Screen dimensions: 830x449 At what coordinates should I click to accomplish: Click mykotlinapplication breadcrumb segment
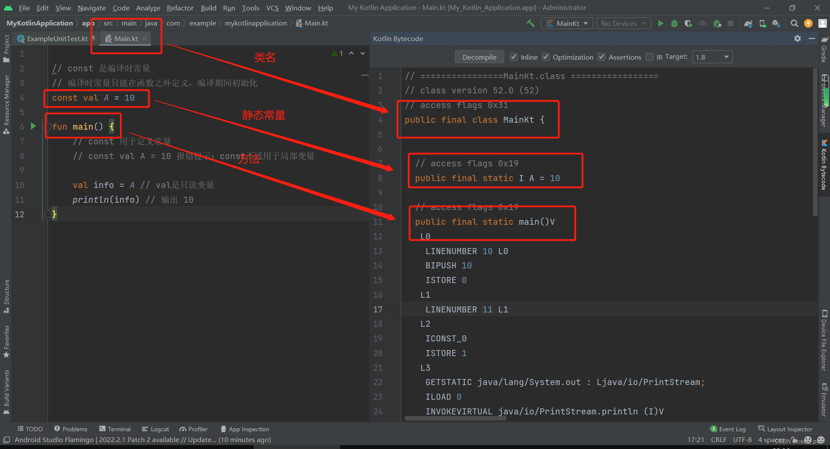(x=255, y=23)
